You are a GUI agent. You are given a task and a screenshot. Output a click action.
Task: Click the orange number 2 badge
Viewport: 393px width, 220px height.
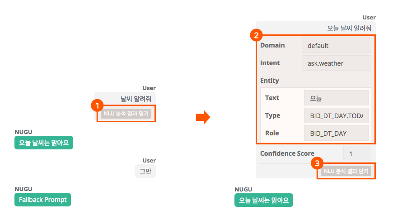256,35
